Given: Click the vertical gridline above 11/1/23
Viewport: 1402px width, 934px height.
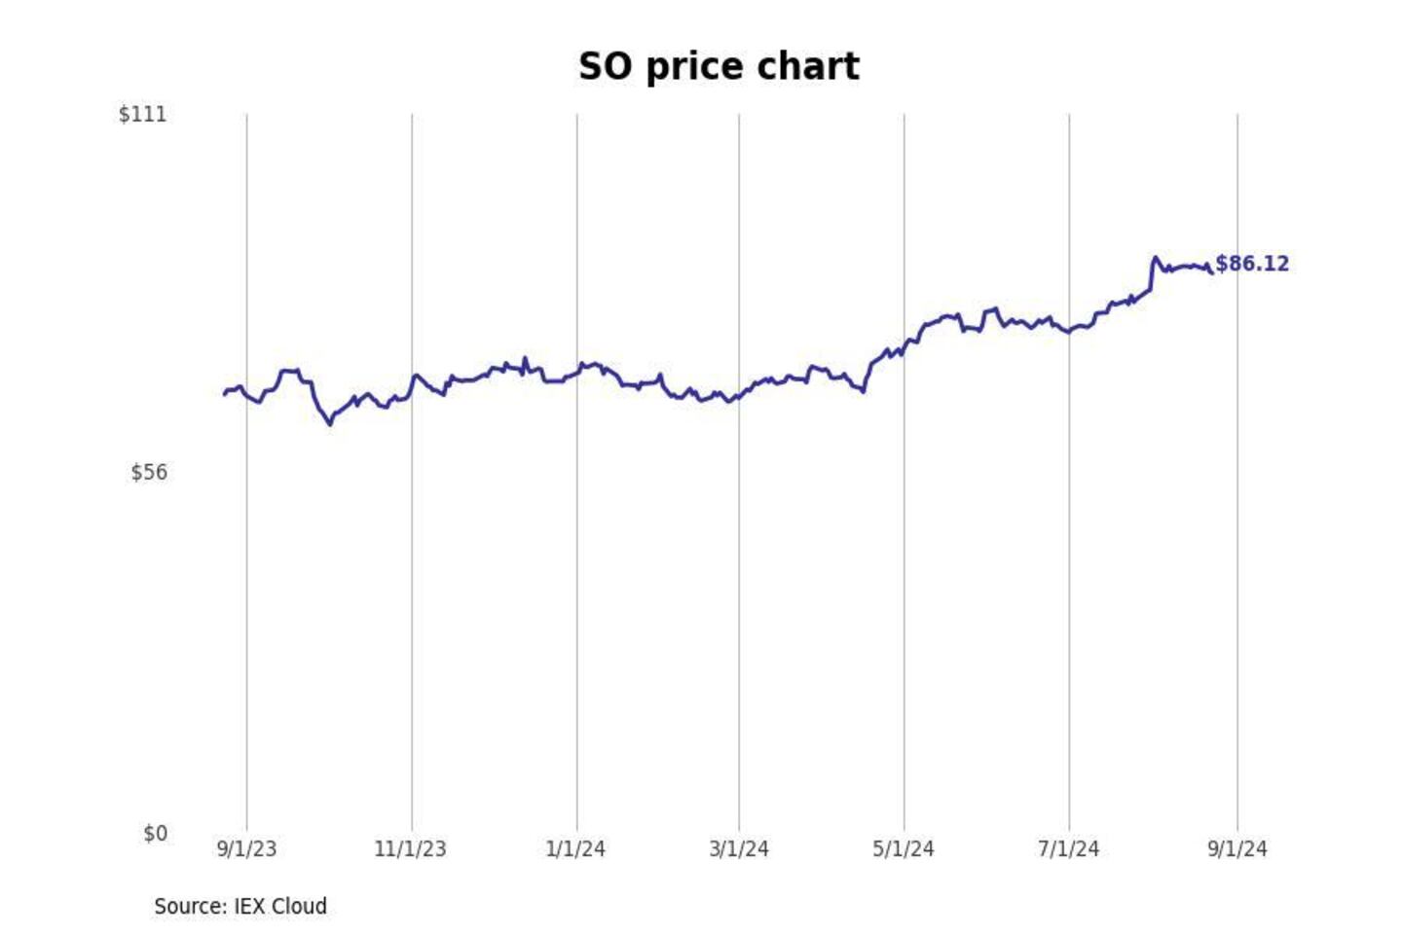Looking at the screenshot, I should coord(412,584).
